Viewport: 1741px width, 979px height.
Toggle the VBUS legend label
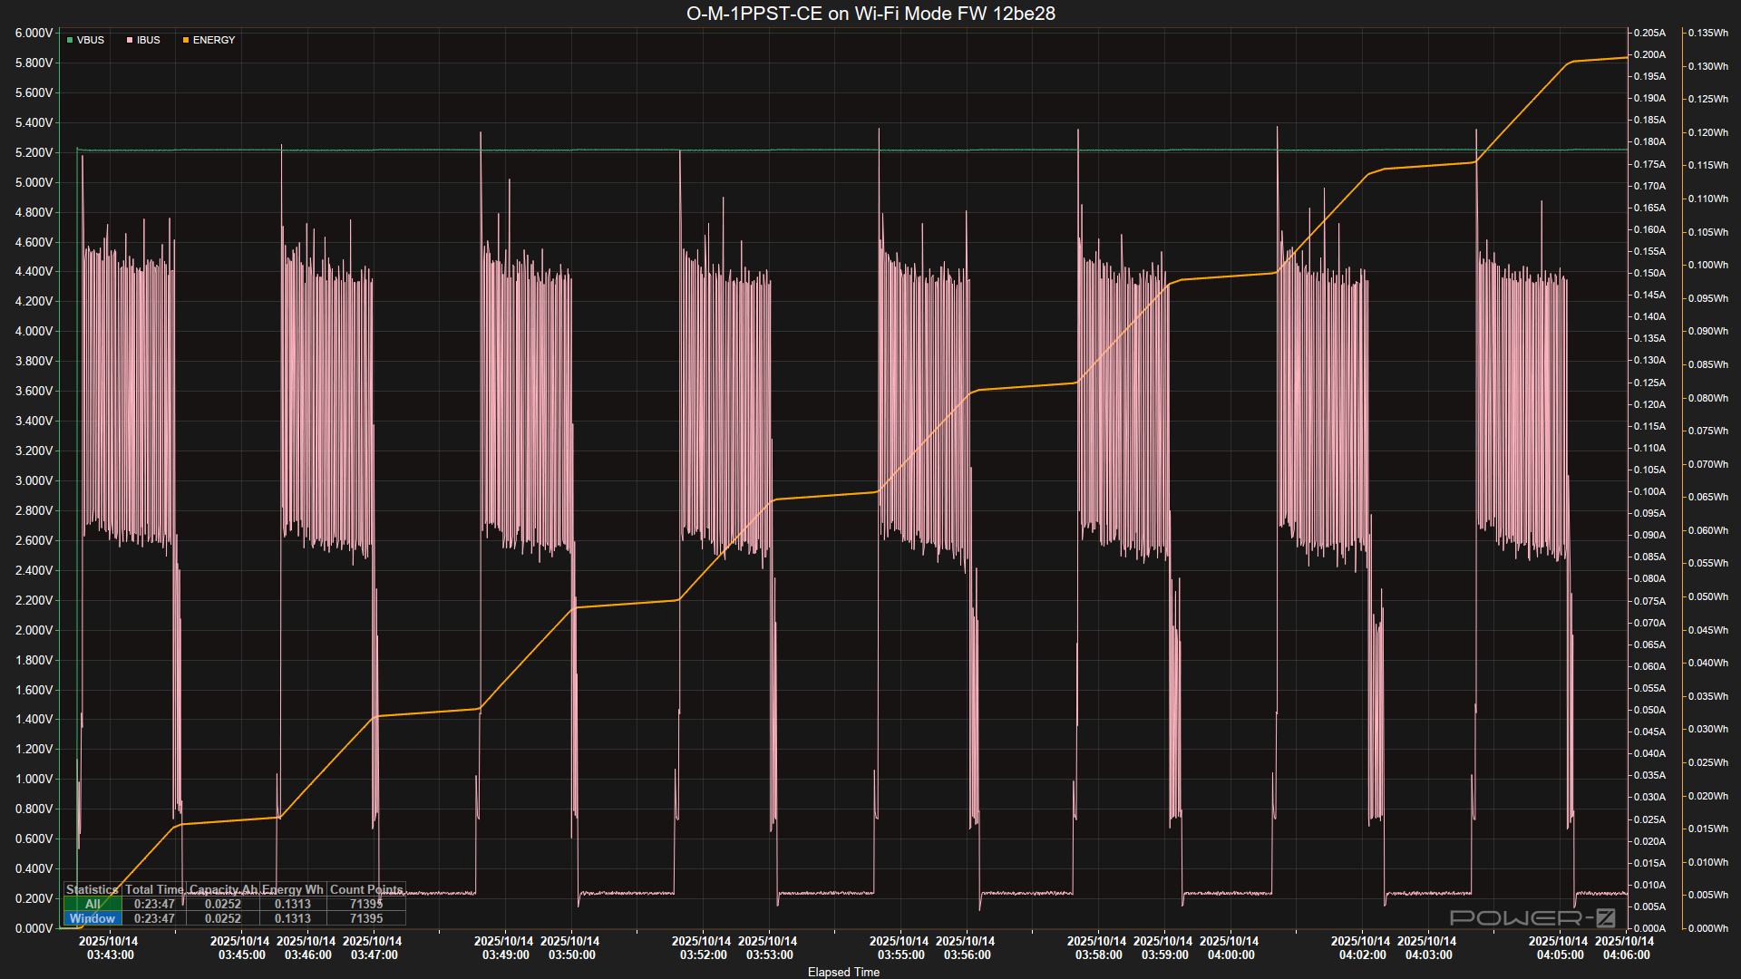[91, 41]
